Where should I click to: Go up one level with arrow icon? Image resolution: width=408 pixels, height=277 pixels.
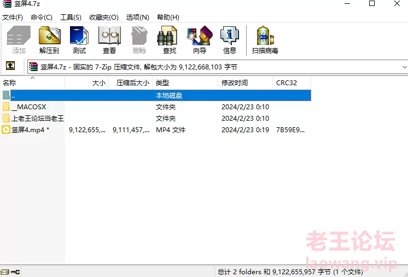10,66
